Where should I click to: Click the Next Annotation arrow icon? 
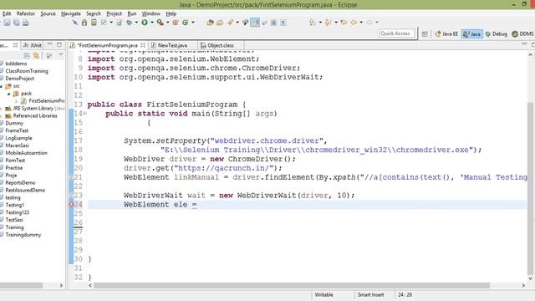[x=312, y=23]
